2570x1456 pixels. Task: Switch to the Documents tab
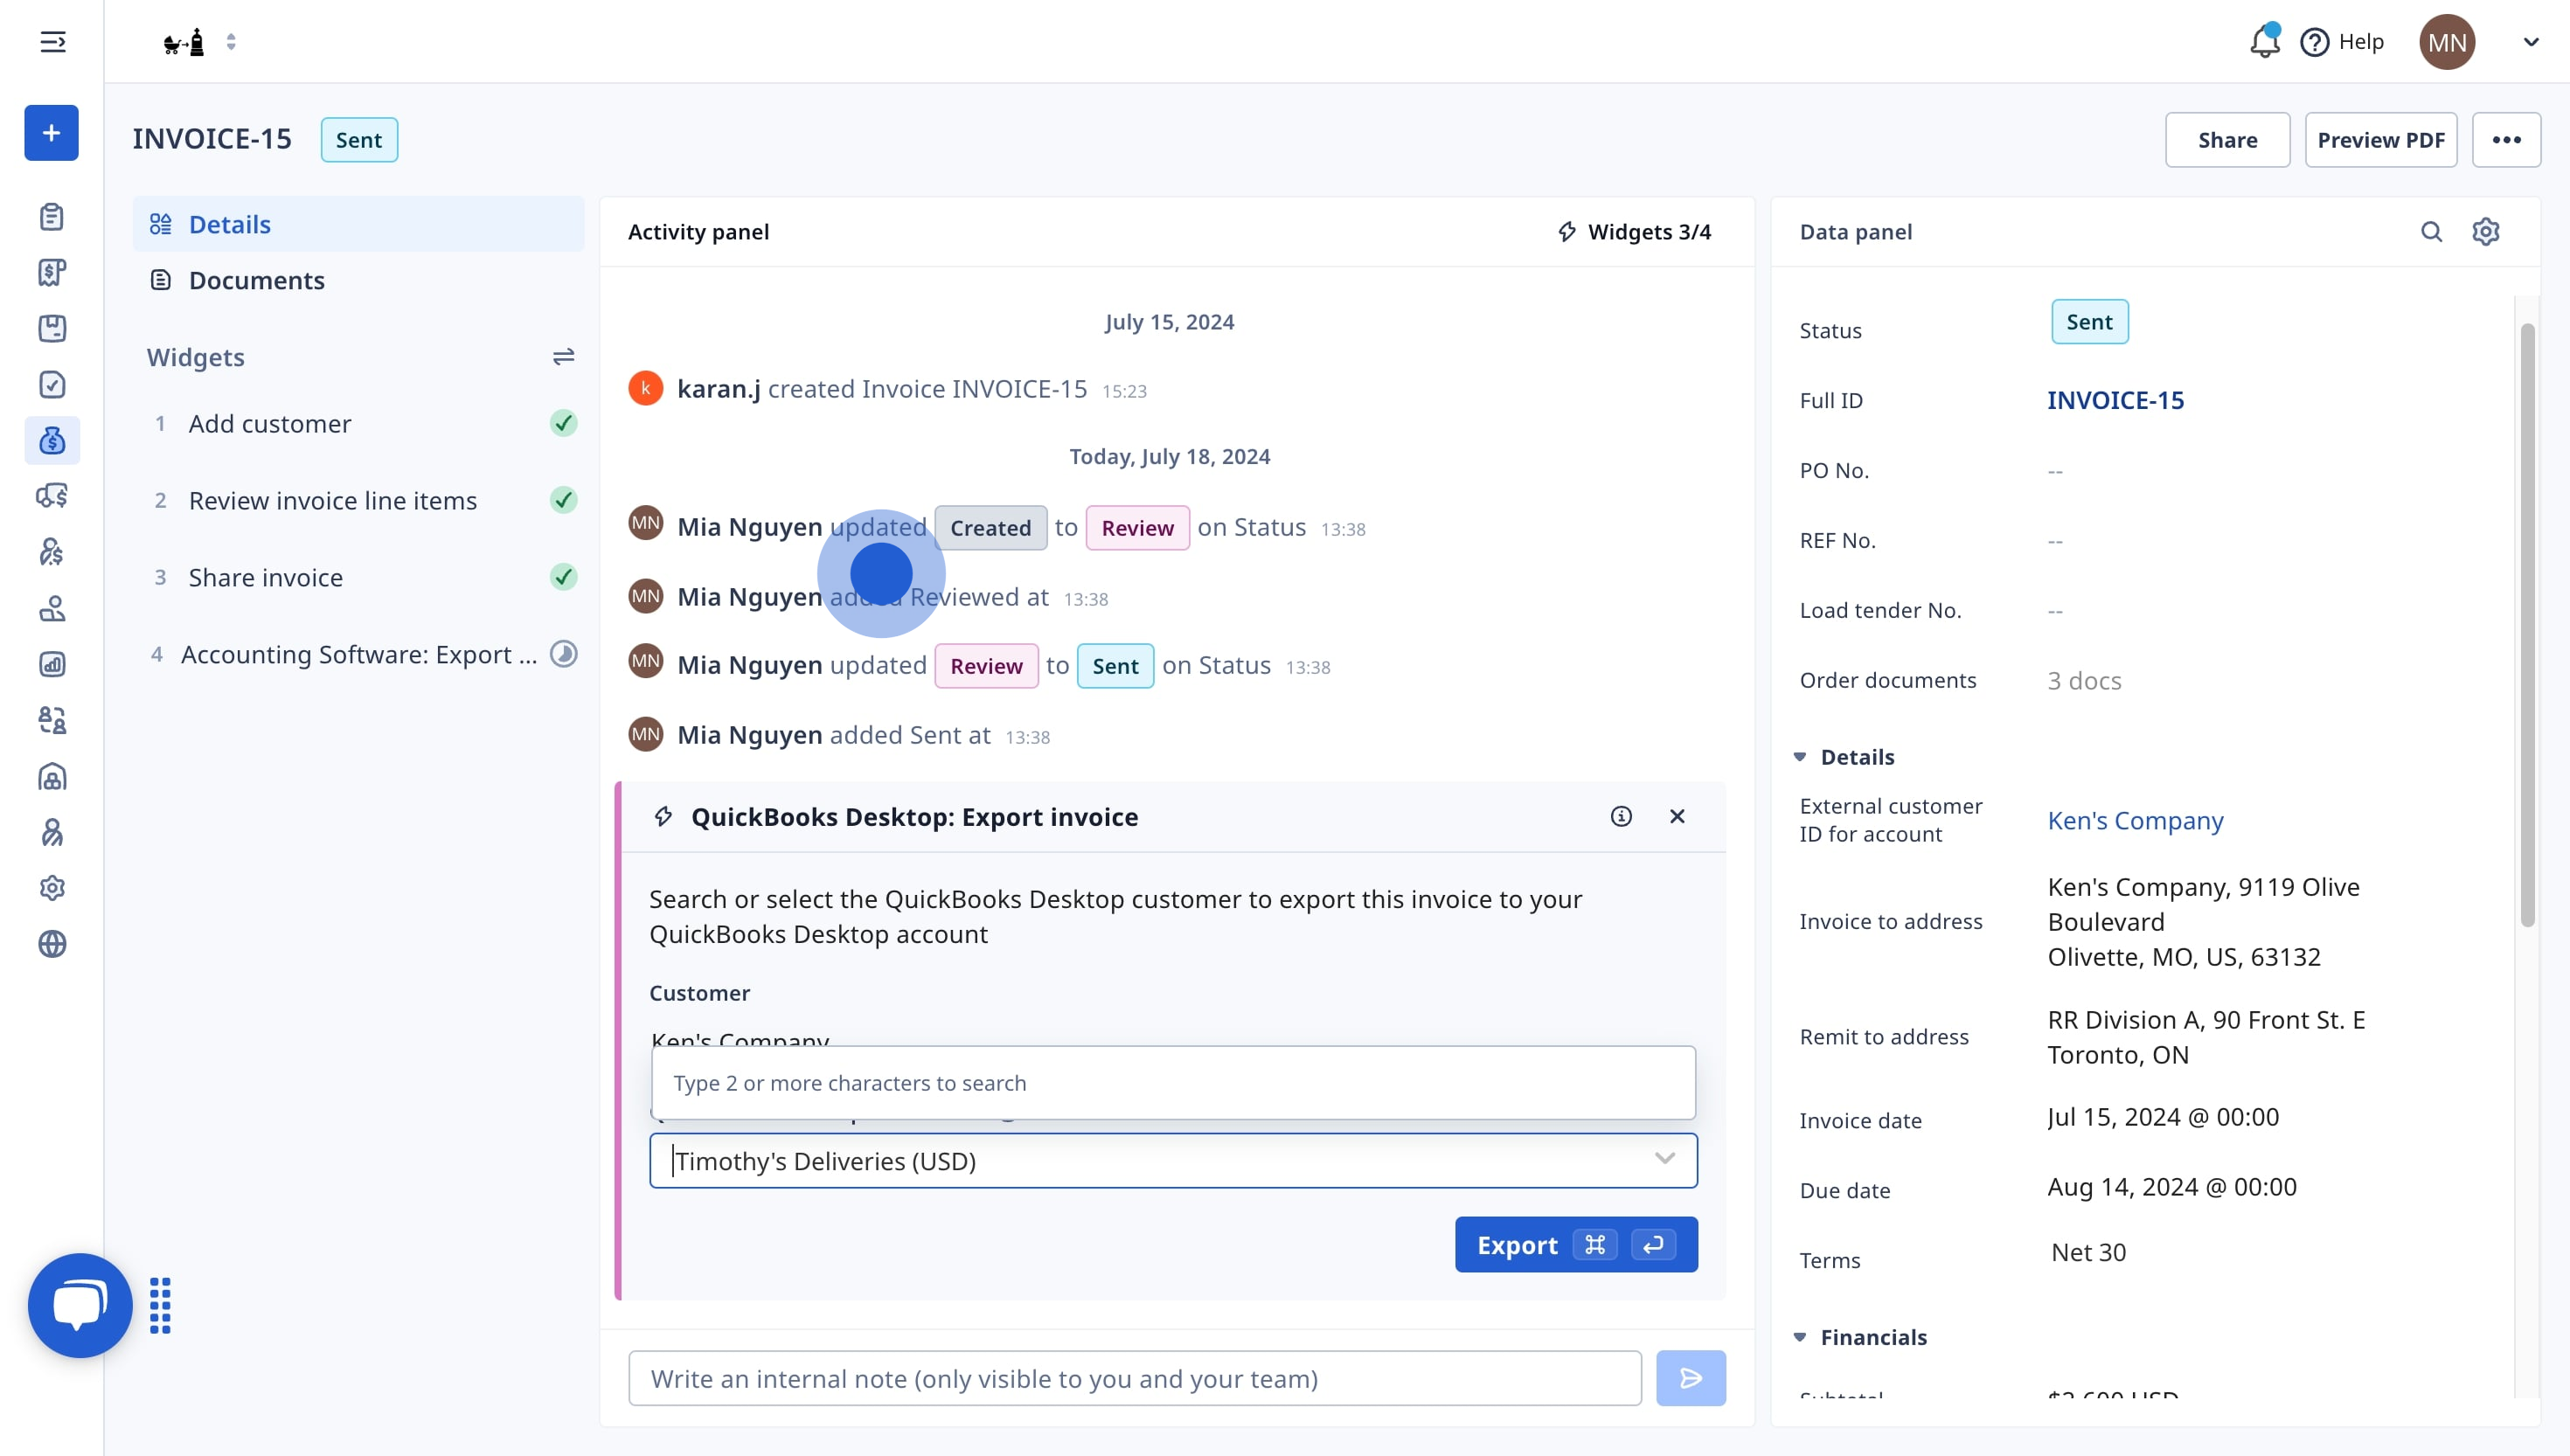256,280
